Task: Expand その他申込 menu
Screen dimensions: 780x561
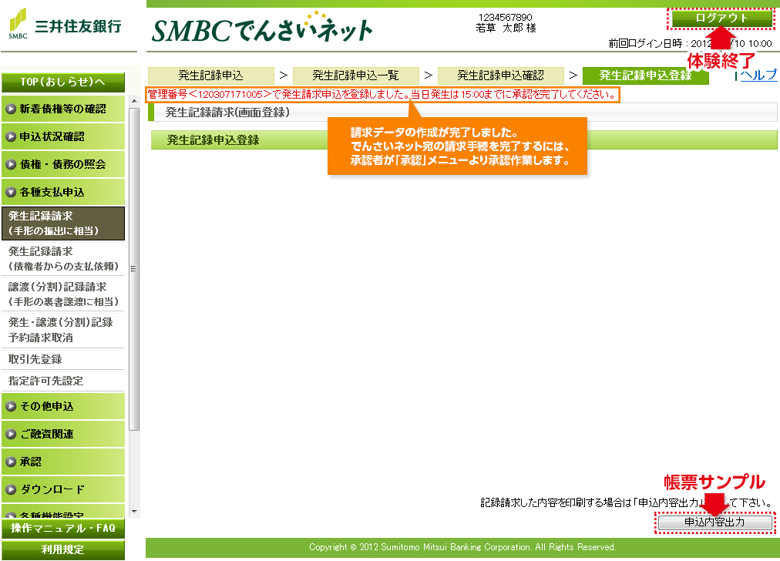Action: [x=63, y=406]
